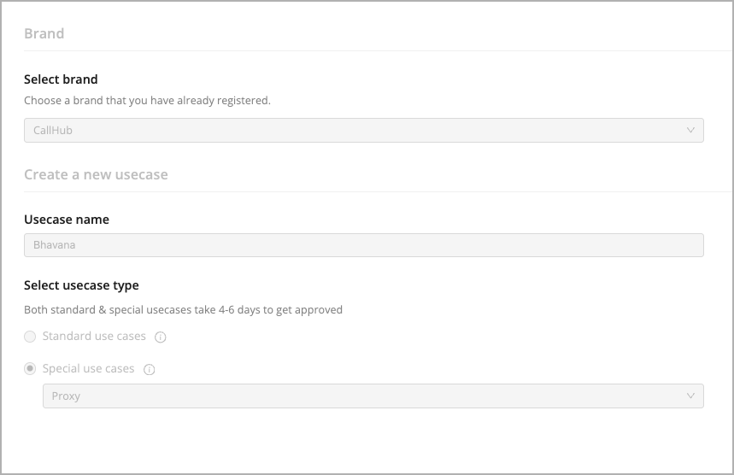Click chevron arrow in CallHub brand dropdown
The width and height of the screenshot is (734, 475).
point(690,130)
